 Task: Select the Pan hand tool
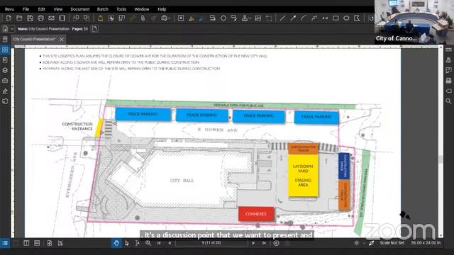click(x=116, y=243)
